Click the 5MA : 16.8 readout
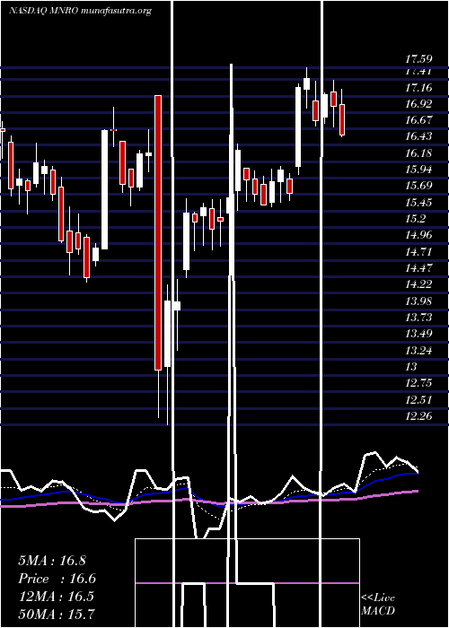449x628 pixels. (x=52, y=560)
